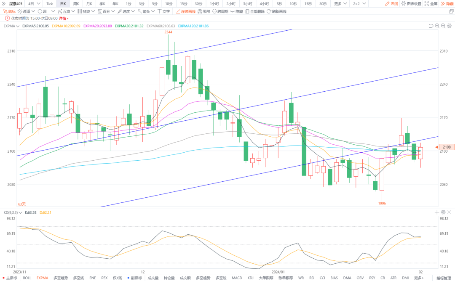Toggle the 画线 drawing toolbar

pyautogui.click(x=391, y=4)
